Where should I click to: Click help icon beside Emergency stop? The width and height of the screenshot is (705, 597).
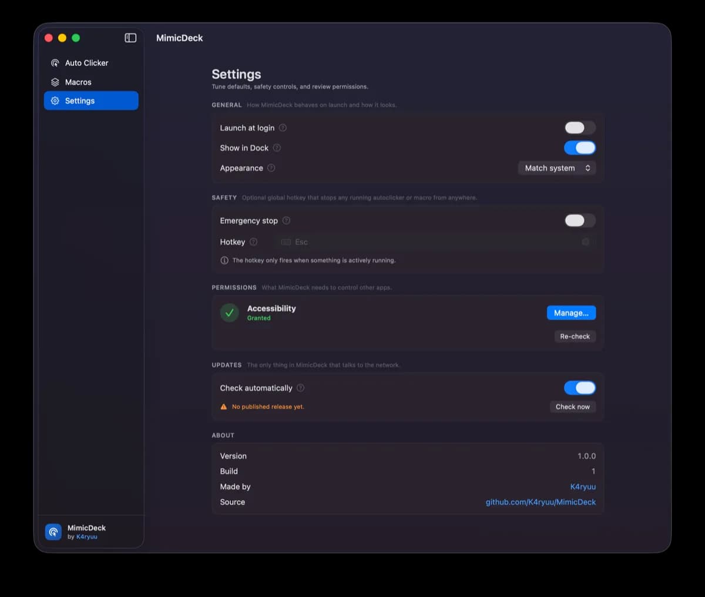click(x=286, y=220)
